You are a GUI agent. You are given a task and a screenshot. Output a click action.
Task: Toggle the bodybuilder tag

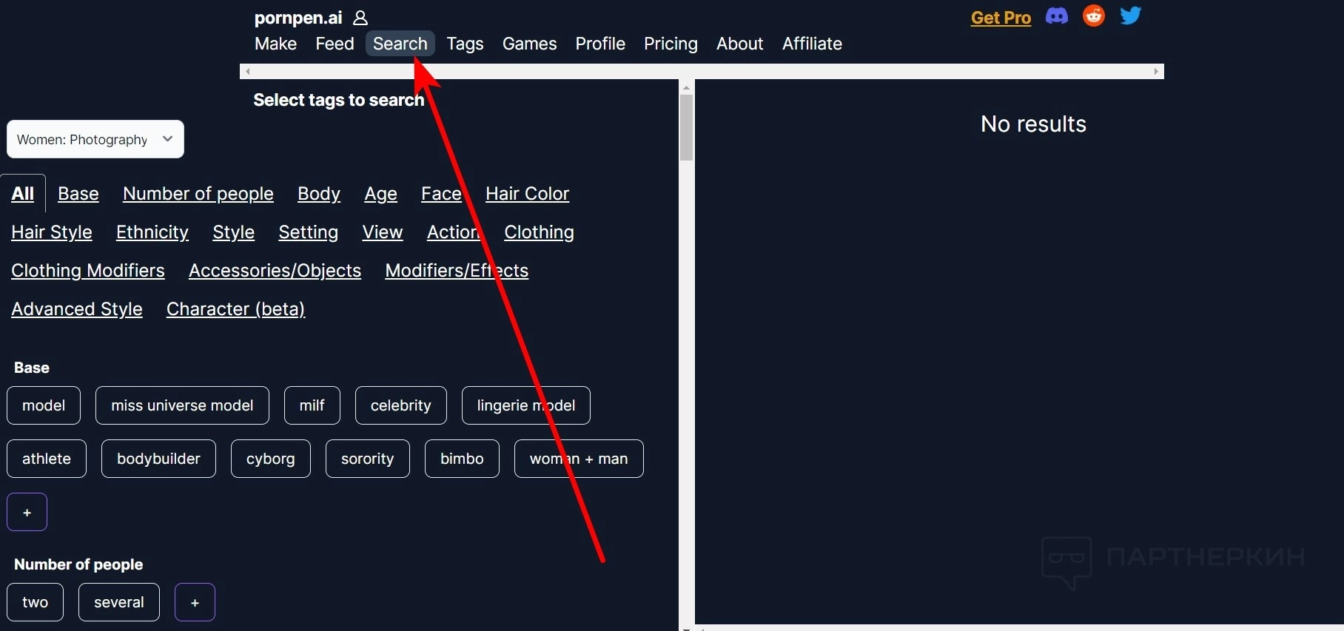coord(158,459)
